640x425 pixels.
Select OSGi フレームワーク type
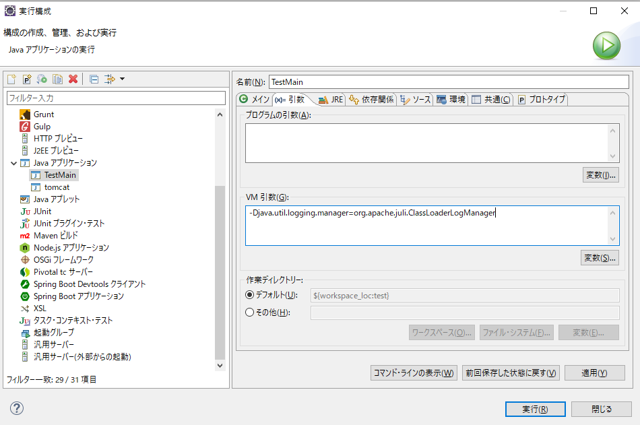[63, 260]
